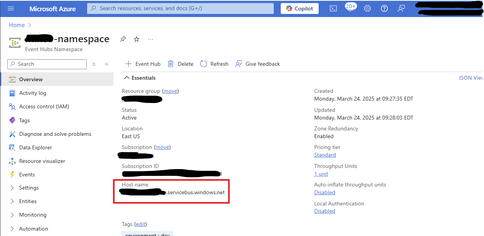Open the help question mark
The image size is (484, 236).
384,9
